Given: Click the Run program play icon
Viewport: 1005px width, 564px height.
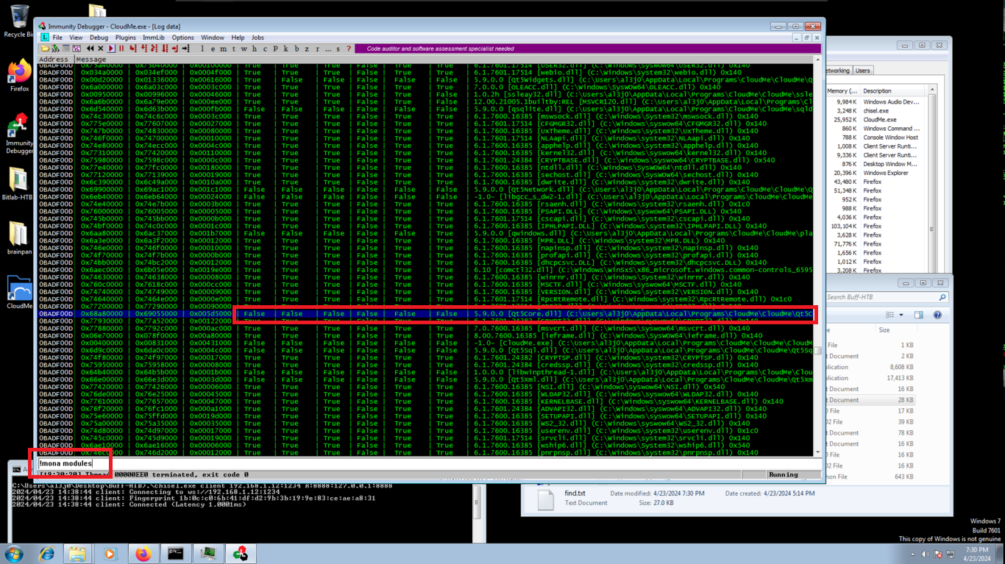Looking at the screenshot, I should click(x=111, y=49).
